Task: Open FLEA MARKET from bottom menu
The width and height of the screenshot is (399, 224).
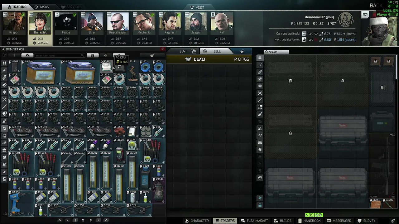Action: click(x=254, y=221)
